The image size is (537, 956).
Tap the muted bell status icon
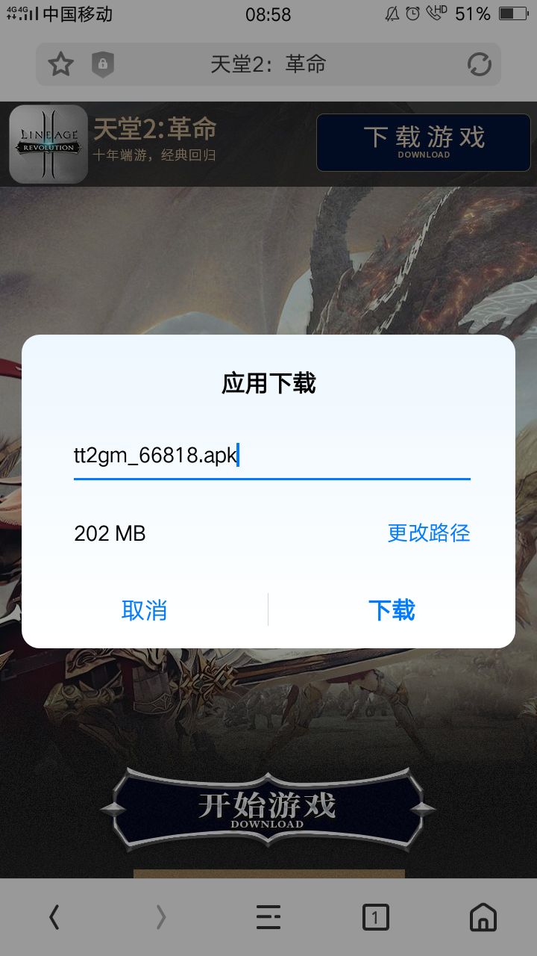392,13
